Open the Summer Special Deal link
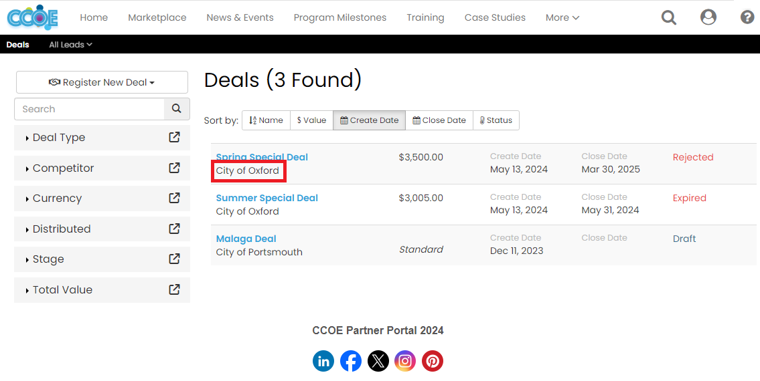The image size is (760, 381). tap(267, 198)
